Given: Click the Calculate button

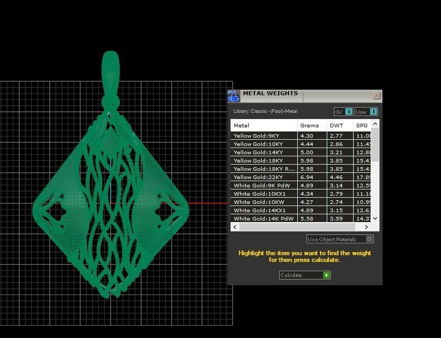Looking at the screenshot, I should click(x=305, y=275).
